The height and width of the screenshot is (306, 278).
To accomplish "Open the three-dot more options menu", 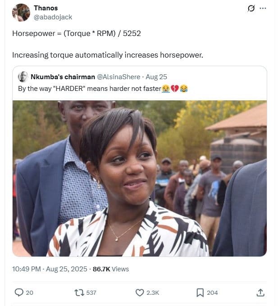I will point(263,9).
